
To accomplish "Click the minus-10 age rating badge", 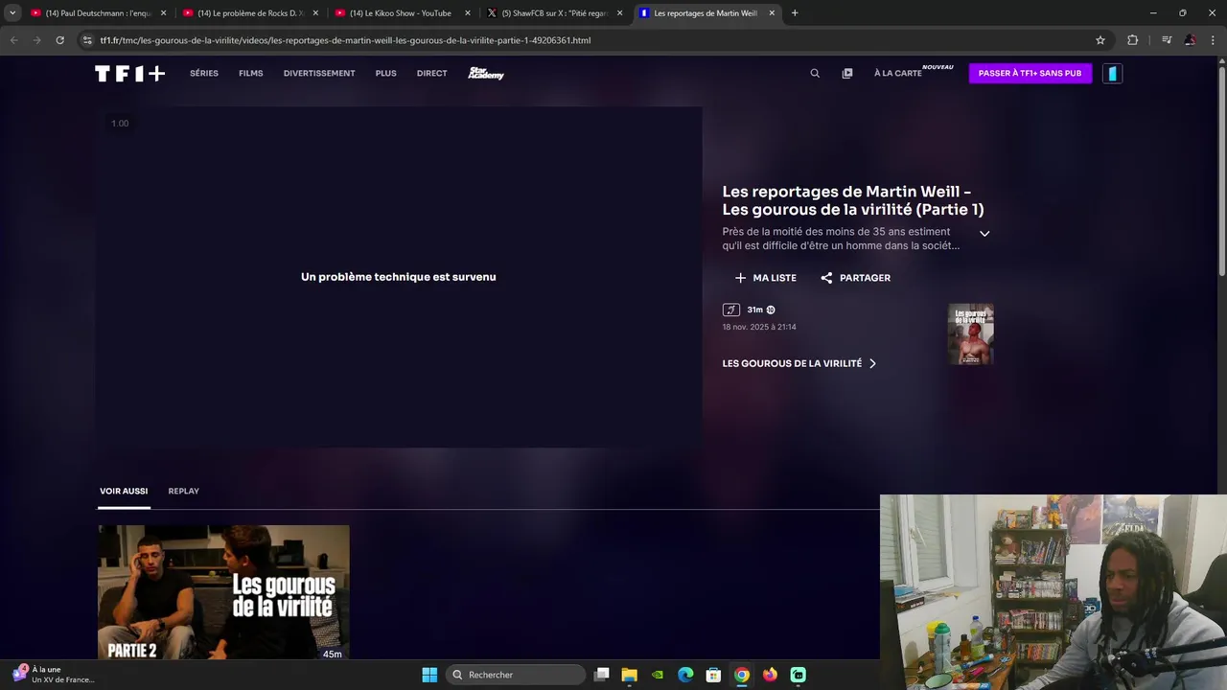I will (x=771, y=310).
